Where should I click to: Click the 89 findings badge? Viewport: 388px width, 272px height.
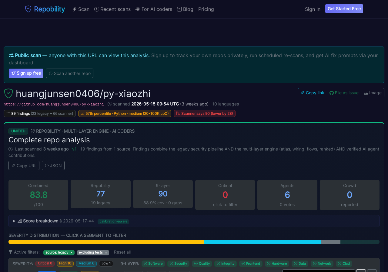coord(40,113)
